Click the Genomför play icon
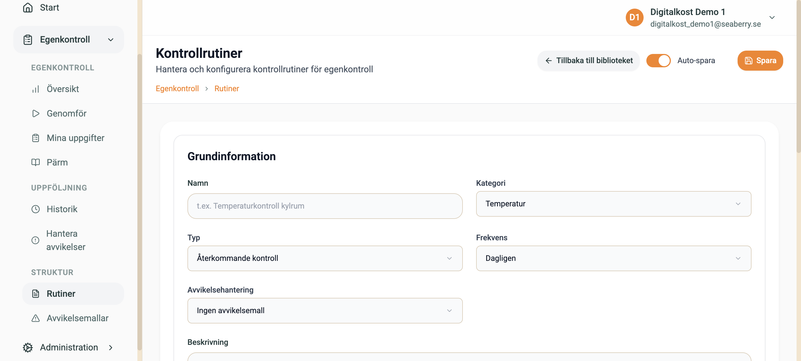The height and width of the screenshot is (361, 801). click(x=35, y=113)
